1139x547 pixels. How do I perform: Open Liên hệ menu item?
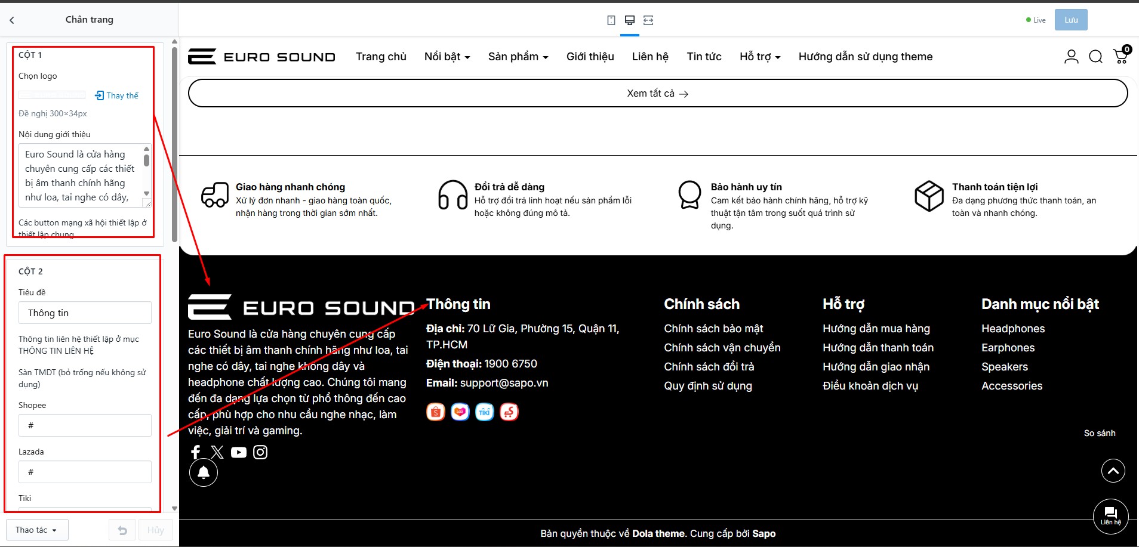[x=650, y=57]
